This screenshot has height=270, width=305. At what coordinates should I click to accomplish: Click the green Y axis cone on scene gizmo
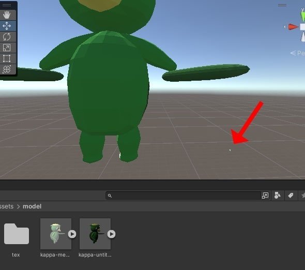(x=302, y=16)
